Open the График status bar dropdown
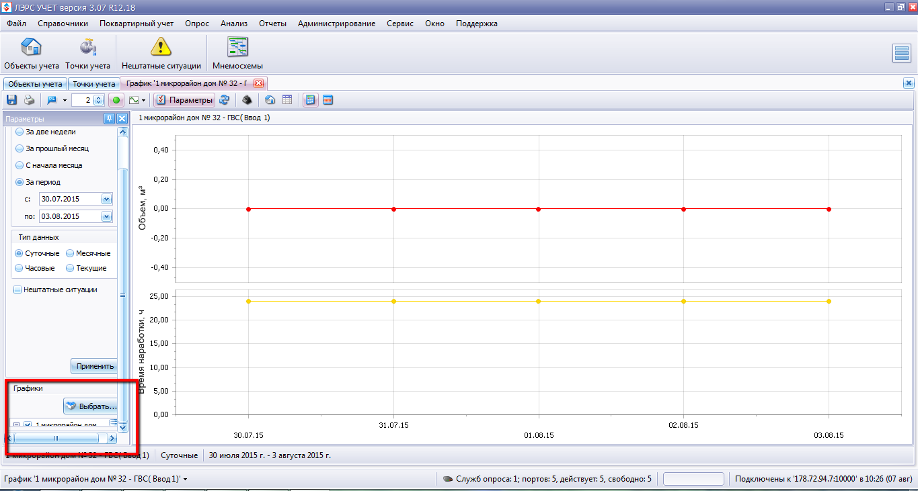 click(185, 479)
